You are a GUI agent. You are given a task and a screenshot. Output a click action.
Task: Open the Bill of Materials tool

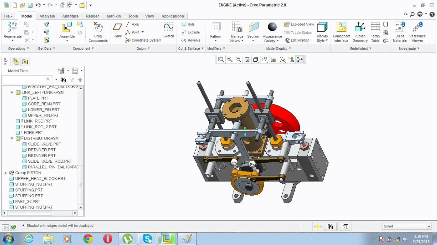399,31
